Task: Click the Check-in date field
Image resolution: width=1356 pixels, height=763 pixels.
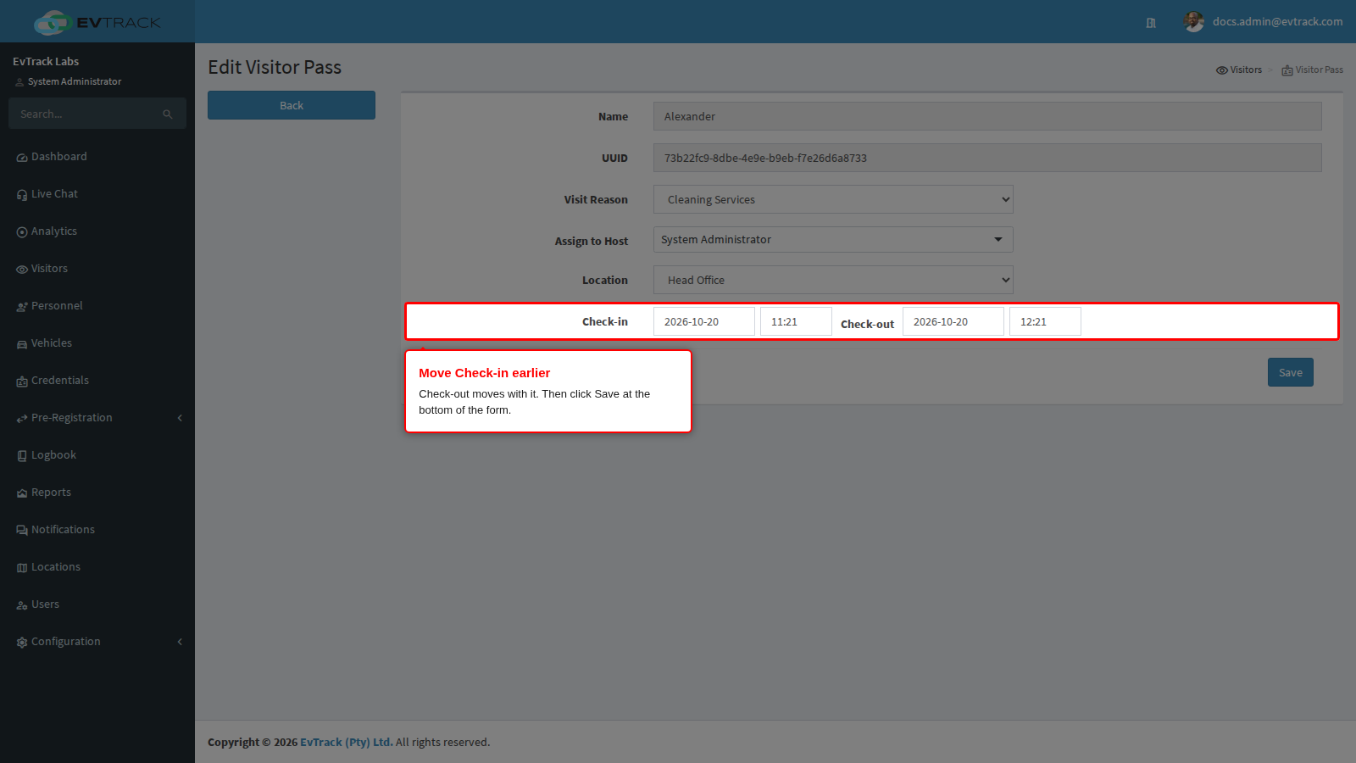Action: point(704,321)
